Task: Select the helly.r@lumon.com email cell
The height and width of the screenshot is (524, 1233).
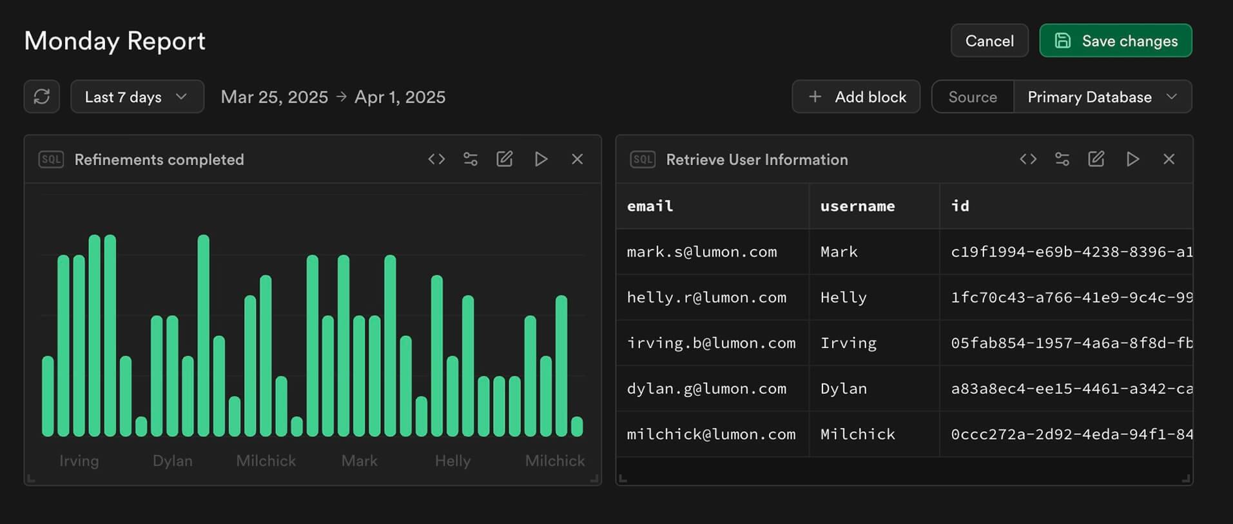Action: tap(712, 298)
